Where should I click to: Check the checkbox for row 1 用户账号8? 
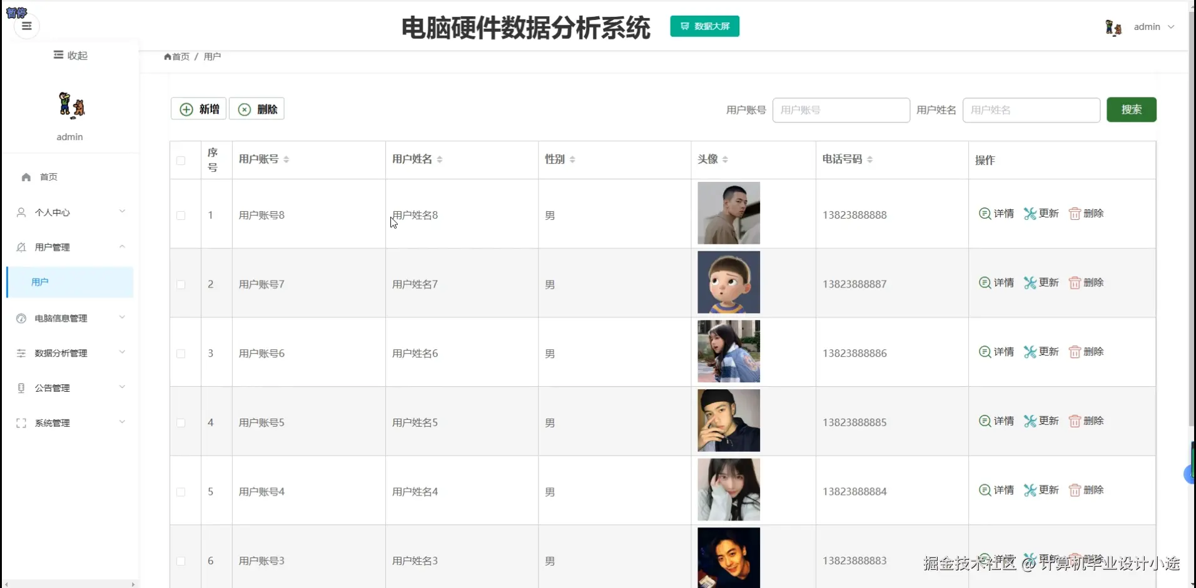(181, 216)
